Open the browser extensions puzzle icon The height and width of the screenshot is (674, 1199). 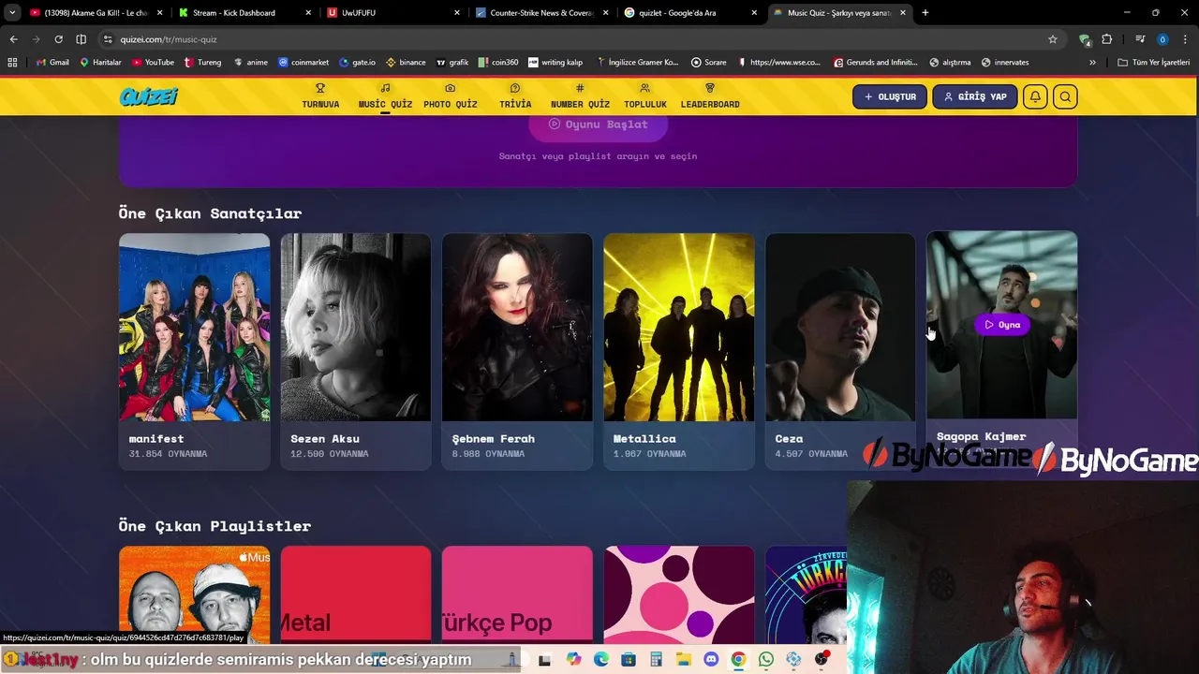(1107, 39)
